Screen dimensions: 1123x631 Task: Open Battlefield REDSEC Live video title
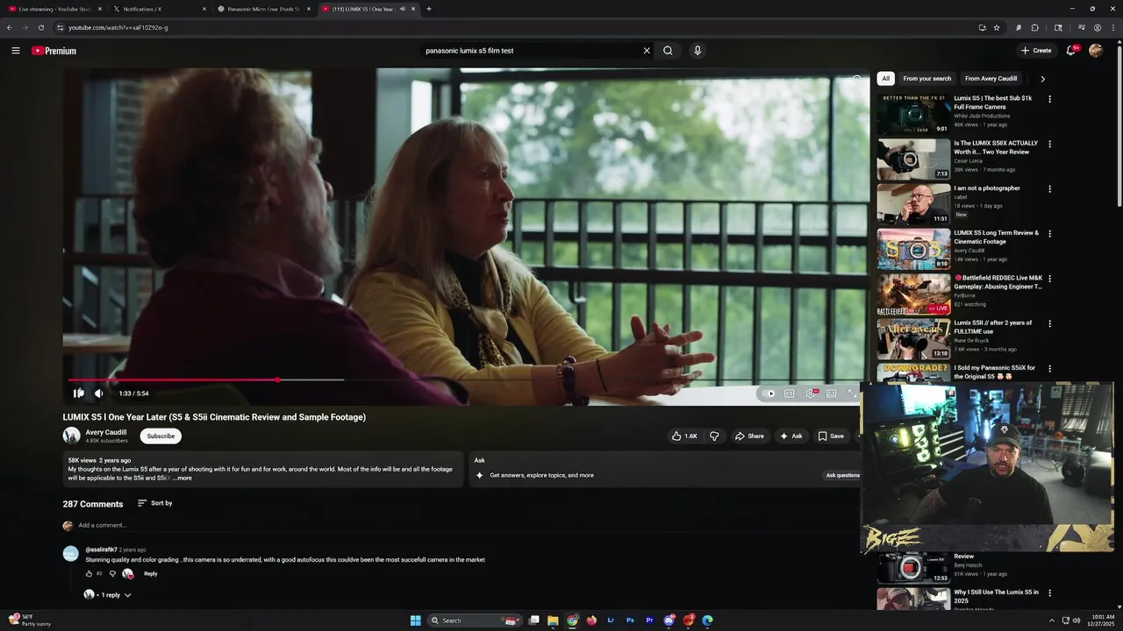coord(998,282)
